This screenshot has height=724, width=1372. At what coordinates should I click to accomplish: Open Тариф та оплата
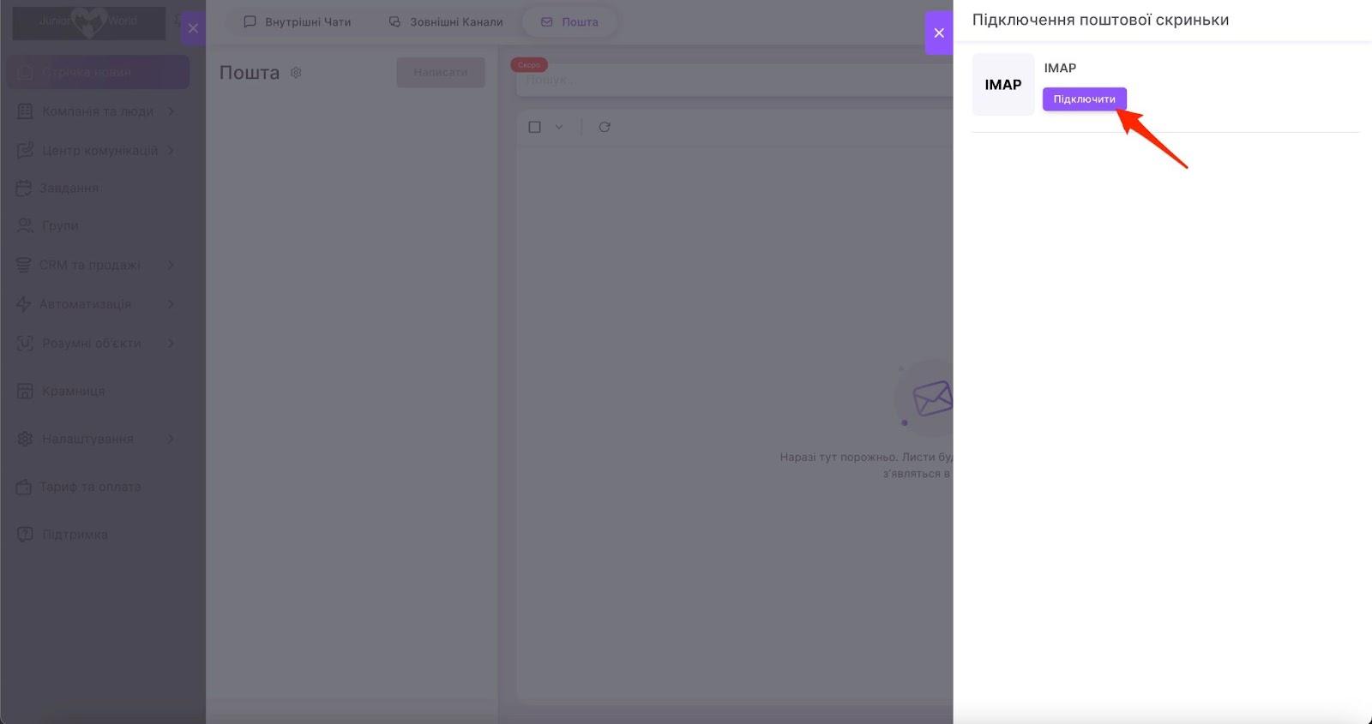pyautogui.click(x=98, y=487)
